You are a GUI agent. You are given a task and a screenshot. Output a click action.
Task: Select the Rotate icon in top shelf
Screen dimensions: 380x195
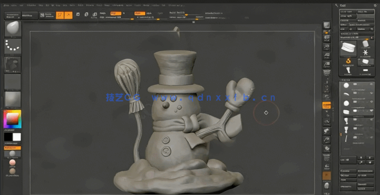pyautogui.click(x=95, y=15)
